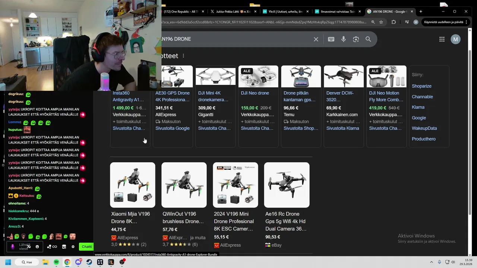Open the page zoom control in the address bar
Viewport: 477px width, 268px height.
coord(373,22)
